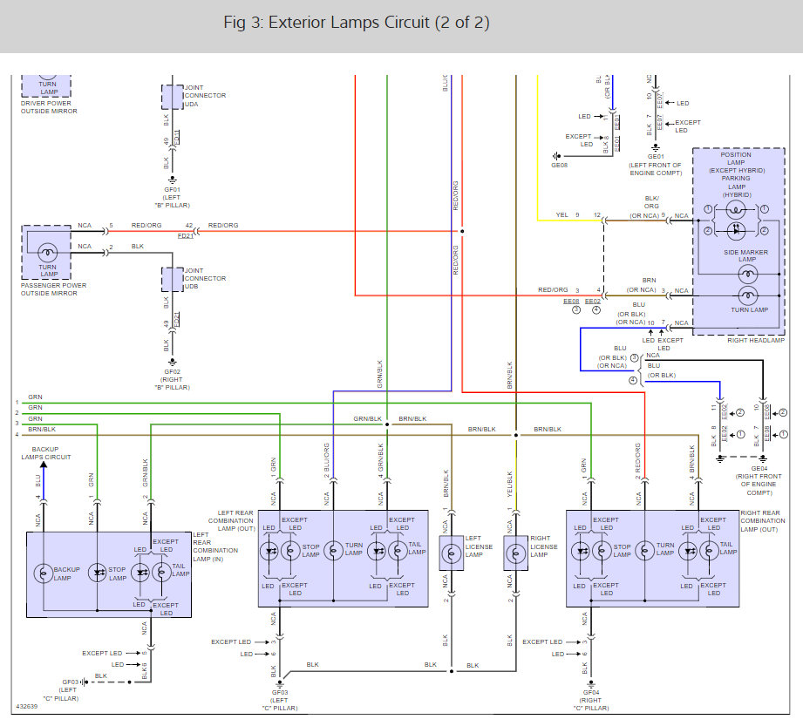This screenshot has height=726, width=803.
Task: Click the Side Marker Lamp bulb in right headlamp
Action: coord(748,275)
